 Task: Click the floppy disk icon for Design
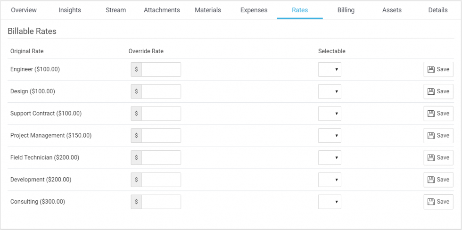431,91
